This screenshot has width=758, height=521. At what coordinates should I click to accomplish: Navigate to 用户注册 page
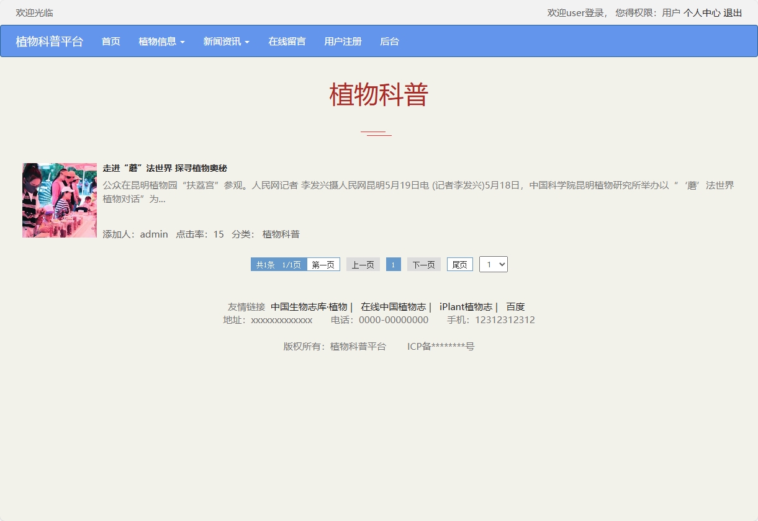point(343,42)
